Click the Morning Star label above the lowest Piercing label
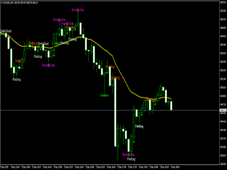 click(128, 155)
